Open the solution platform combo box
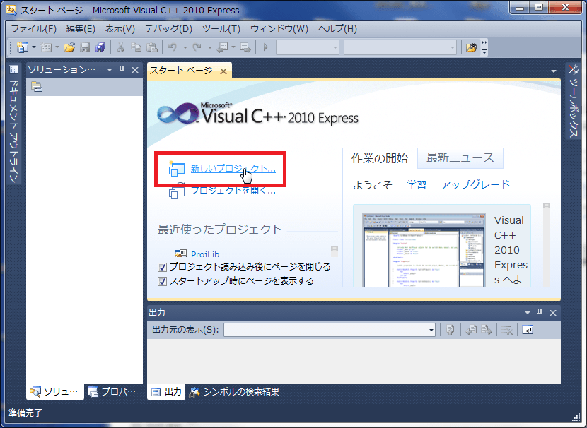Screen dimensions: 587x428 pos(400,47)
